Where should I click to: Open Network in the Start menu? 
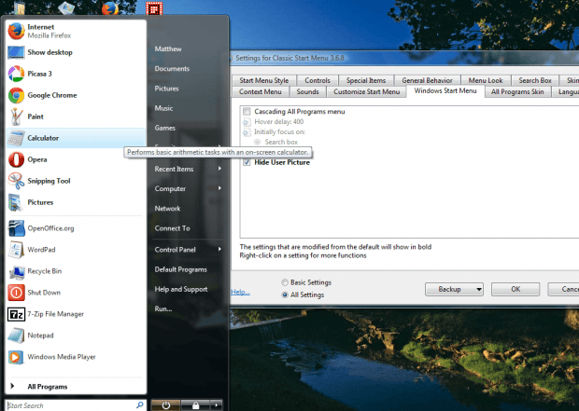pyautogui.click(x=168, y=209)
